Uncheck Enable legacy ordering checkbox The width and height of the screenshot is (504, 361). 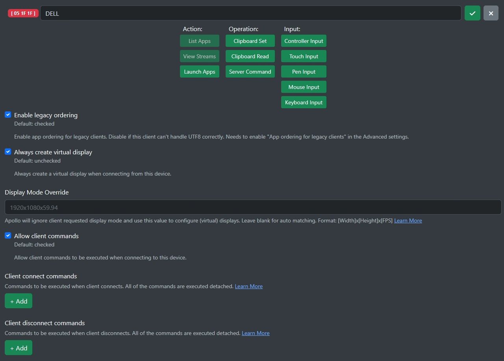(x=8, y=115)
